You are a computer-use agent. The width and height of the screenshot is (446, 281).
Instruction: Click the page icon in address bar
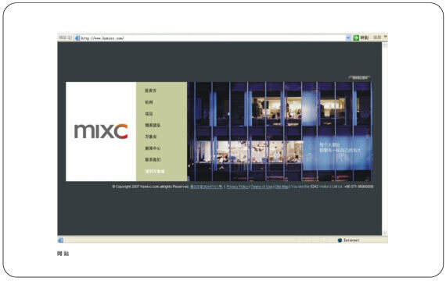point(77,38)
